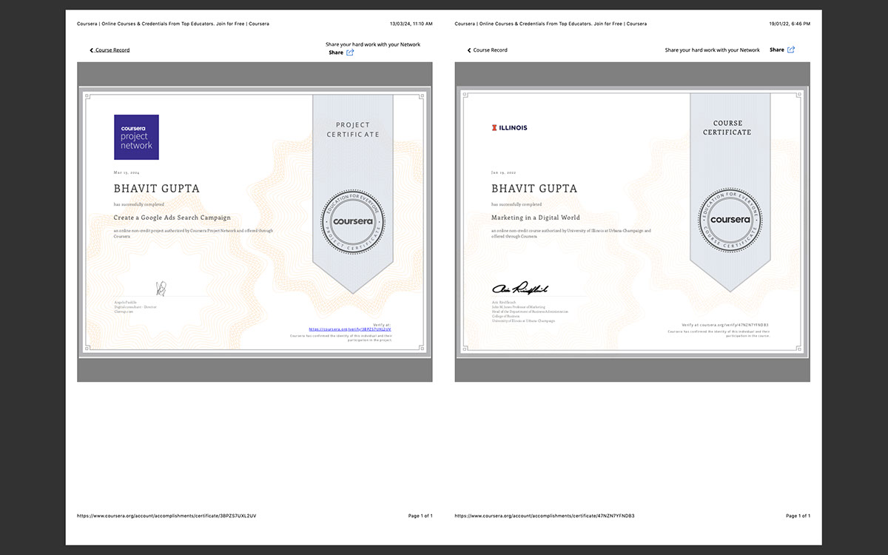The width and height of the screenshot is (888, 555).
Task: Click the Share label above the project certificate
Action: click(x=336, y=53)
